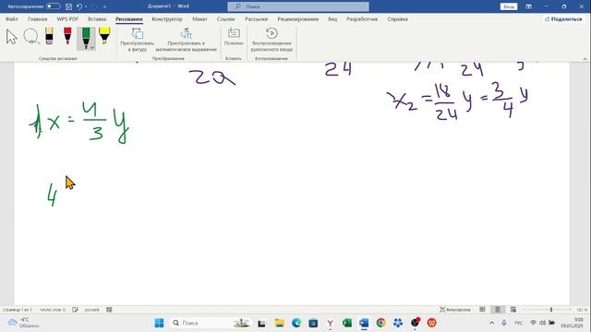Undo the last action

click(x=78, y=6)
